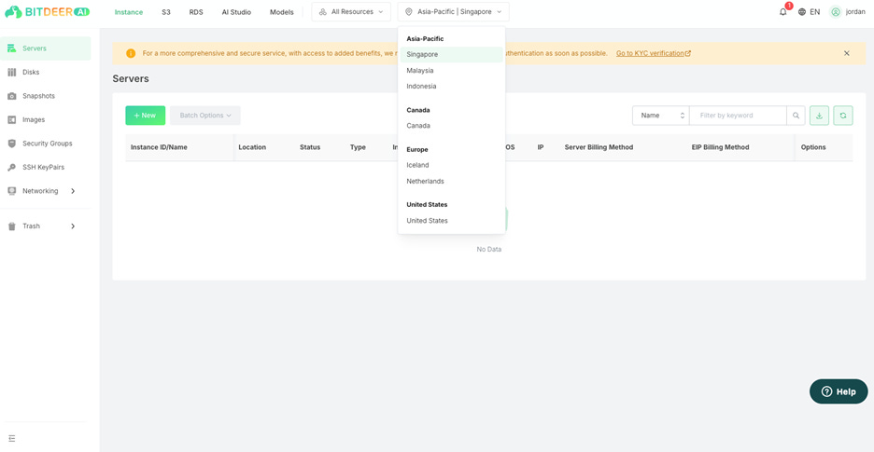This screenshot has height=452, width=874.
Task: Click the Bitdeer AI logo
Action: tap(47, 12)
